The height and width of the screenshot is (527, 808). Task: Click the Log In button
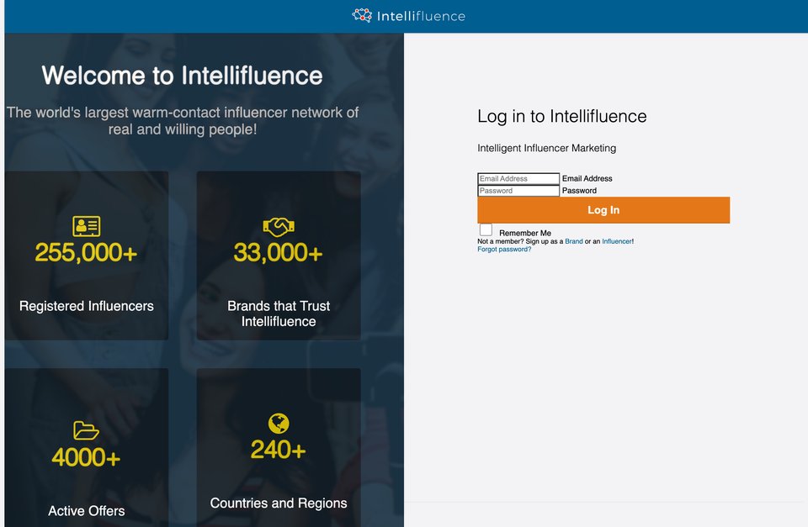603,210
